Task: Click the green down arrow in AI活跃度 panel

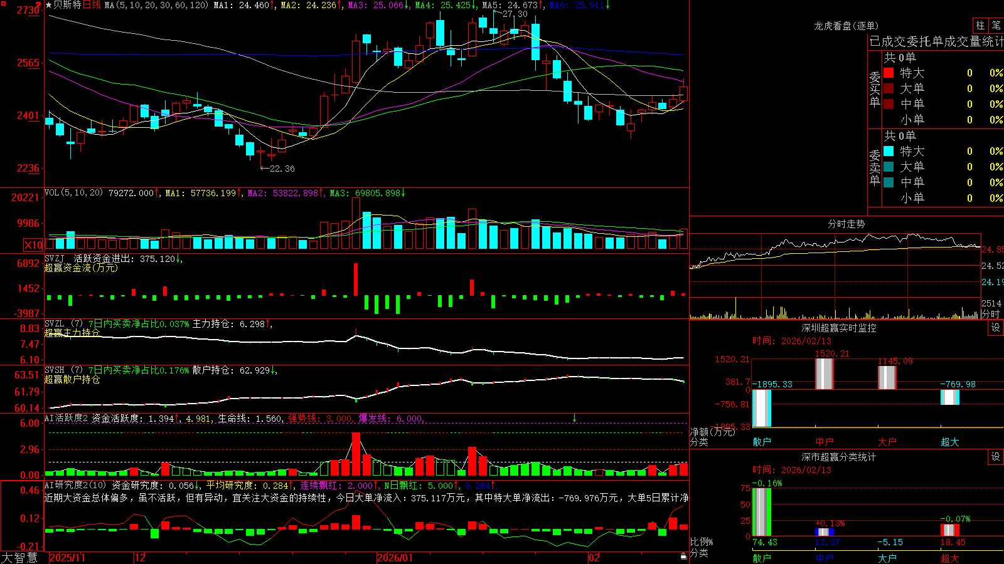Action: pos(574,418)
